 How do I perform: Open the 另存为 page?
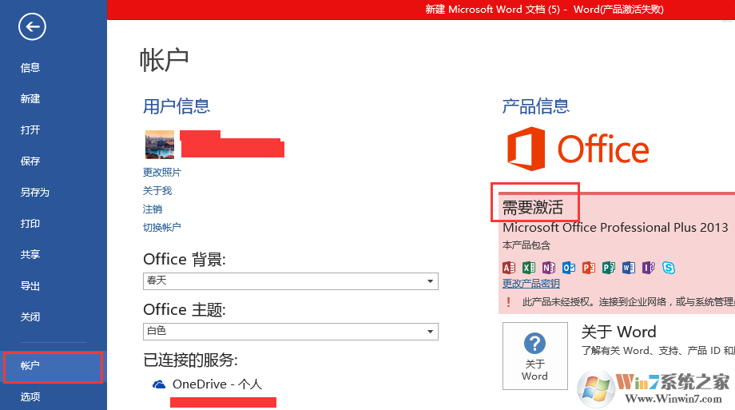pyautogui.click(x=34, y=193)
